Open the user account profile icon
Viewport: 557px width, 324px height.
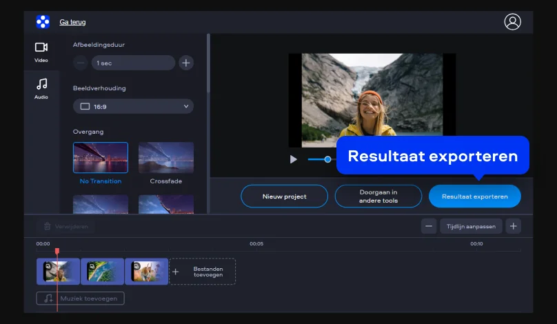(x=512, y=22)
